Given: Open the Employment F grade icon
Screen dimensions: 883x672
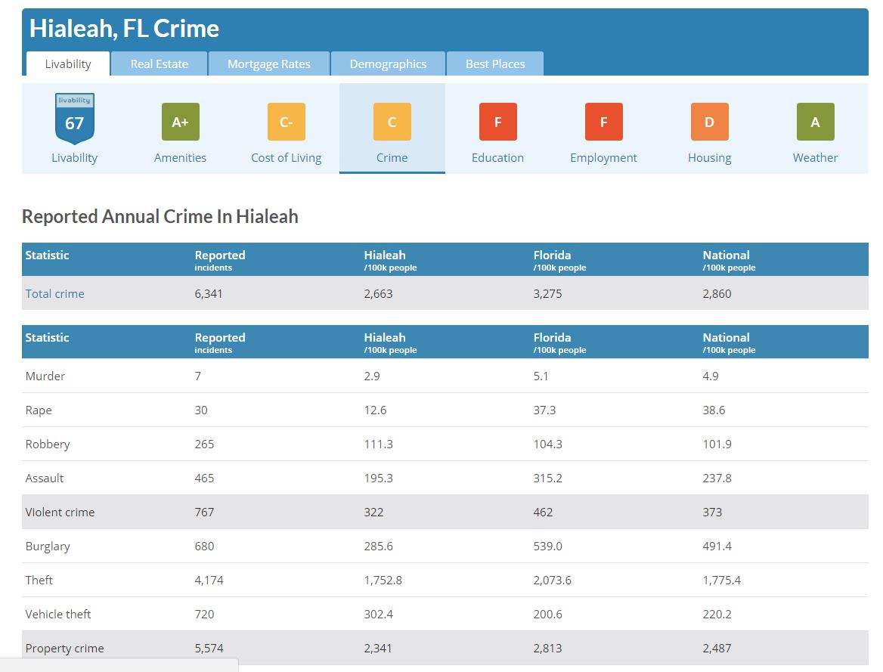Looking at the screenshot, I should (x=603, y=122).
